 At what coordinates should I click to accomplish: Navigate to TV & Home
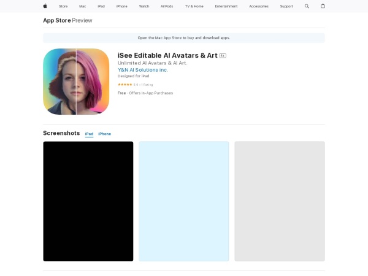click(x=194, y=6)
